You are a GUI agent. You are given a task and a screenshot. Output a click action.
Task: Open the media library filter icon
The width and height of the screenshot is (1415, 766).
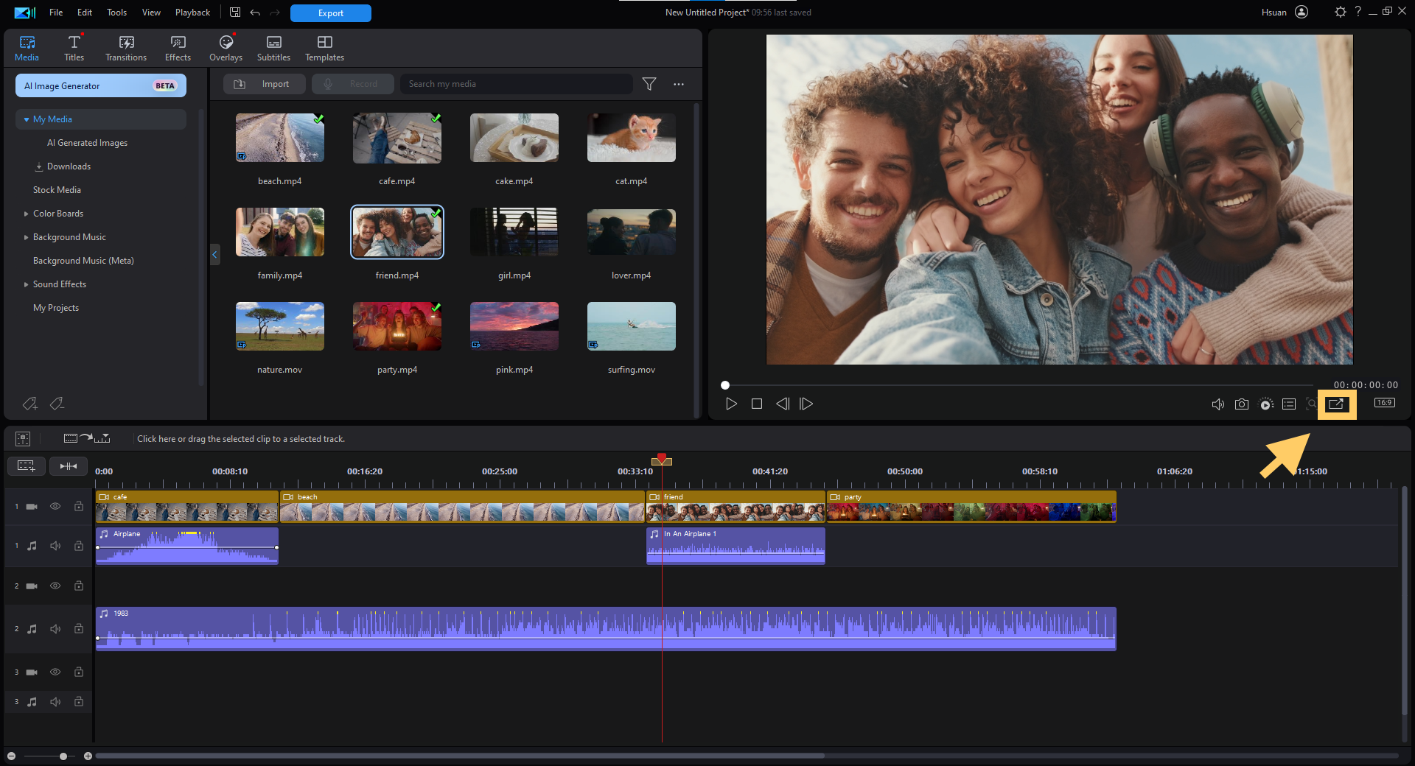click(649, 84)
